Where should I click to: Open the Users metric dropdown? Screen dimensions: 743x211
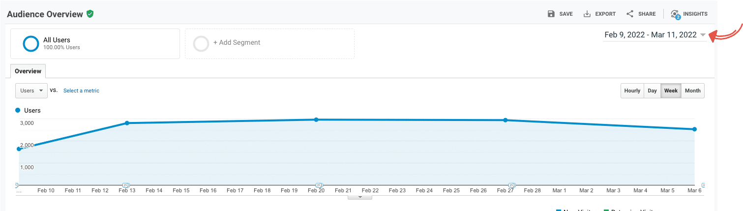click(31, 90)
